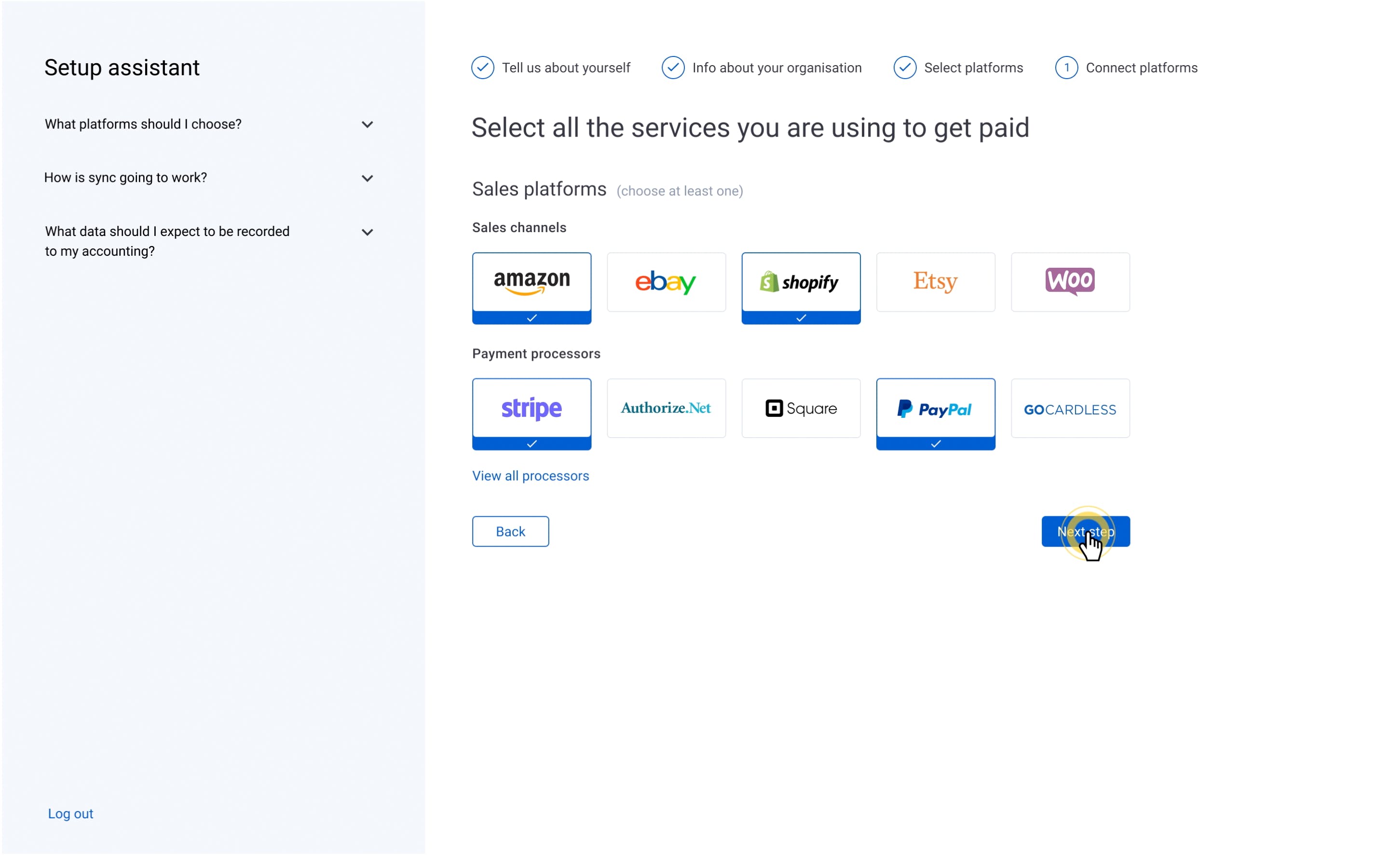The height and width of the screenshot is (855, 1389).
Task: Click the Log out link
Action: click(70, 813)
